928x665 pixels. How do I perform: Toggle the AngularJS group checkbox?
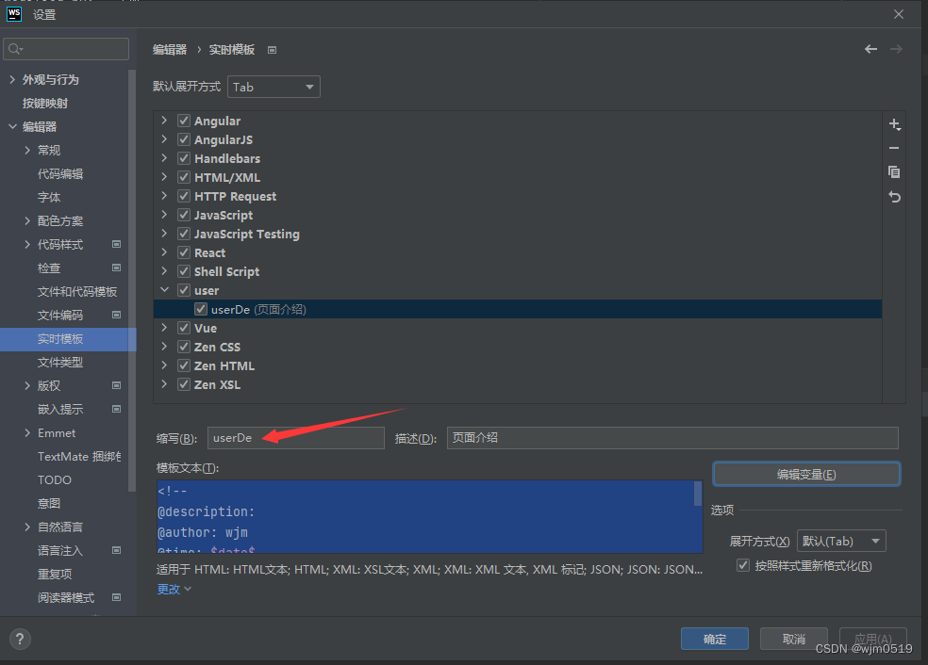point(184,139)
